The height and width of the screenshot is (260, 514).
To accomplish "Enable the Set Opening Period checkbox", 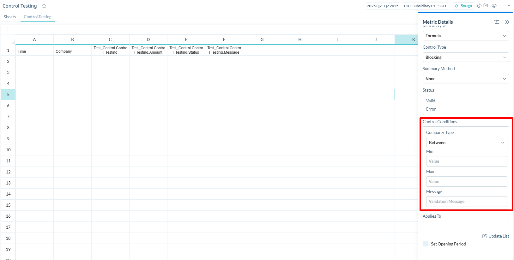I will (426, 244).
